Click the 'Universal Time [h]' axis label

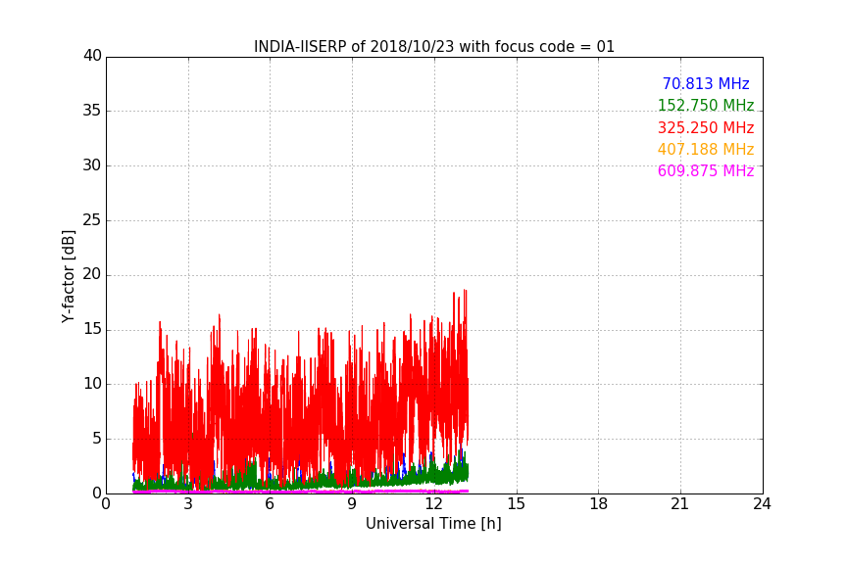point(433,524)
